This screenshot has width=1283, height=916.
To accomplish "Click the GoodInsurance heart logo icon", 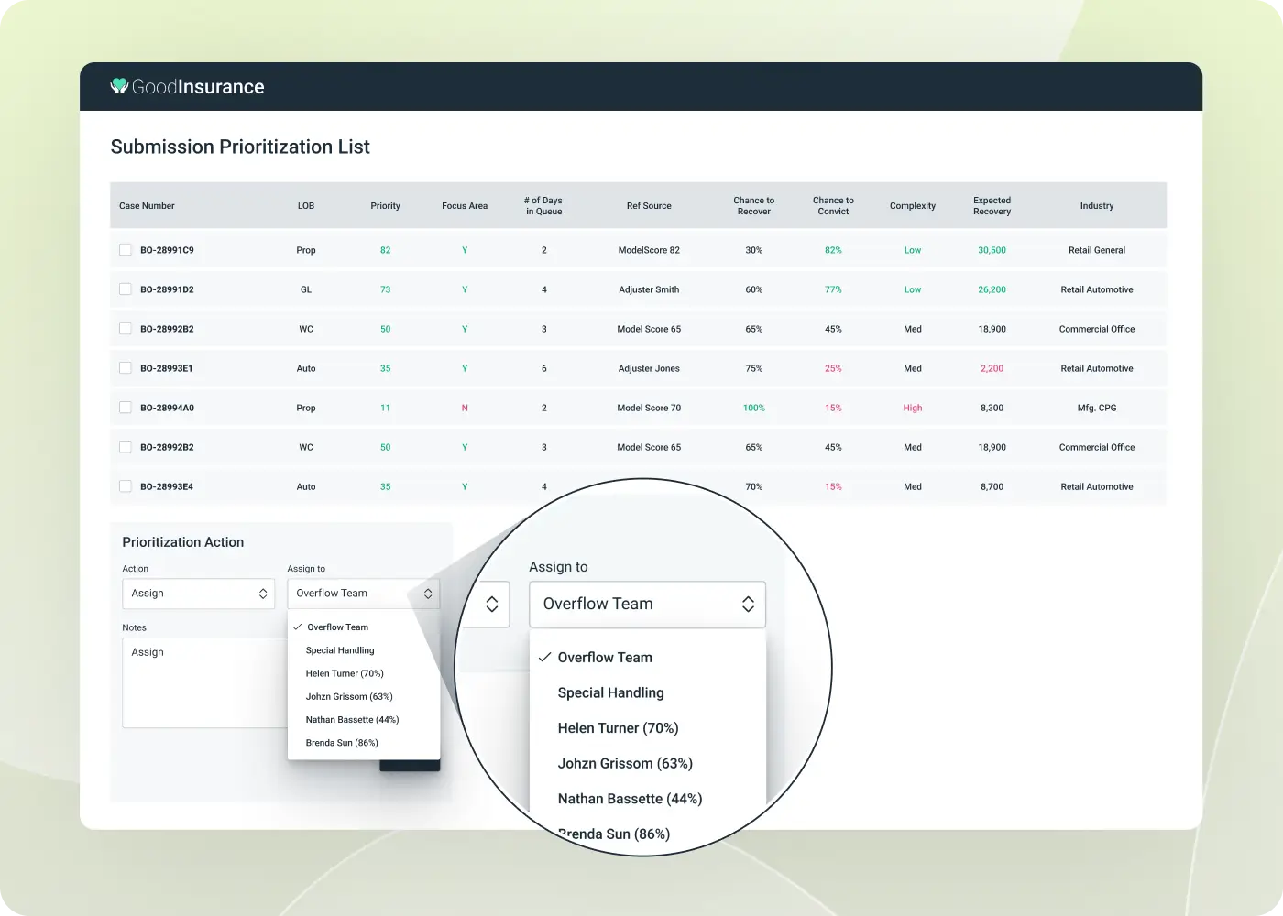I will pyautogui.click(x=119, y=86).
